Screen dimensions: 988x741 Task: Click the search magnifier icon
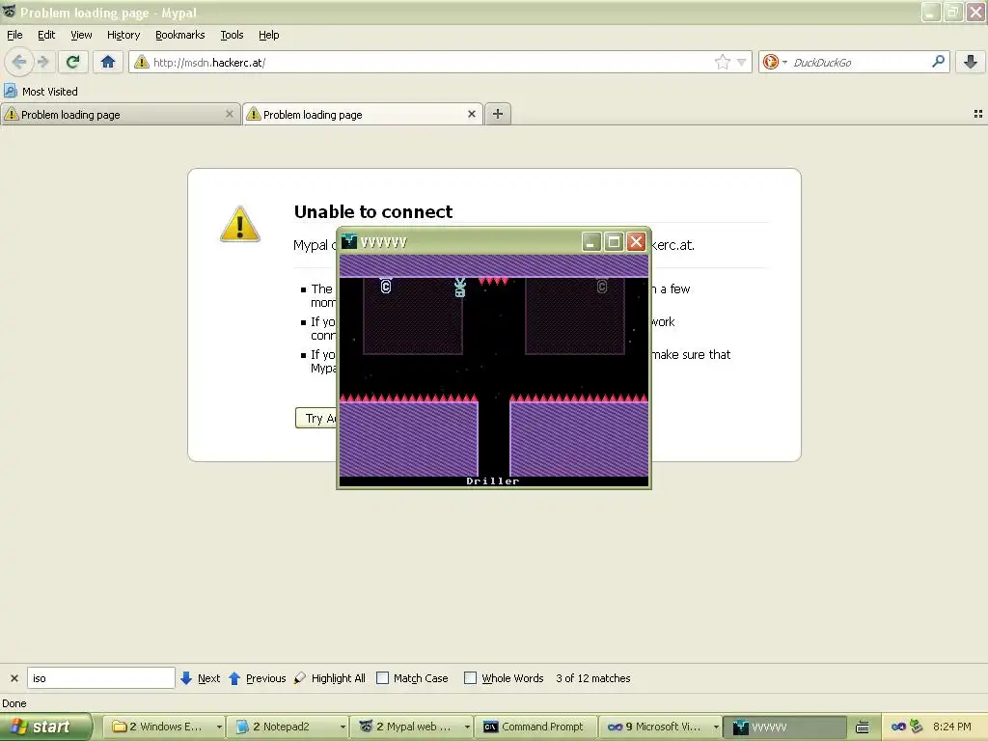[x=938, y=62]
